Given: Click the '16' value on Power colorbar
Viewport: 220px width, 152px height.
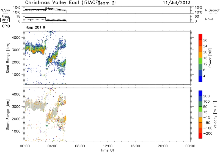Looking at the screenshot, I should pyautogui.click(x=205, y=58).
